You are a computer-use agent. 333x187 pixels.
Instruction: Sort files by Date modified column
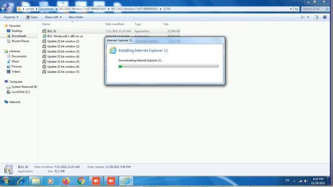click(114, 24)
